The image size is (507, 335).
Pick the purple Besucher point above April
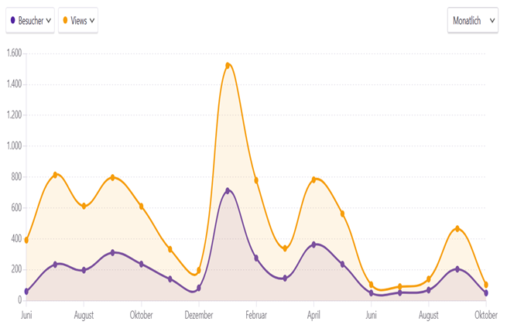click(314, 244)
